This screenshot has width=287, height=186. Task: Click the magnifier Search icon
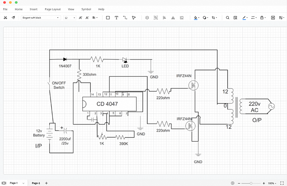(x=228, y=18)
